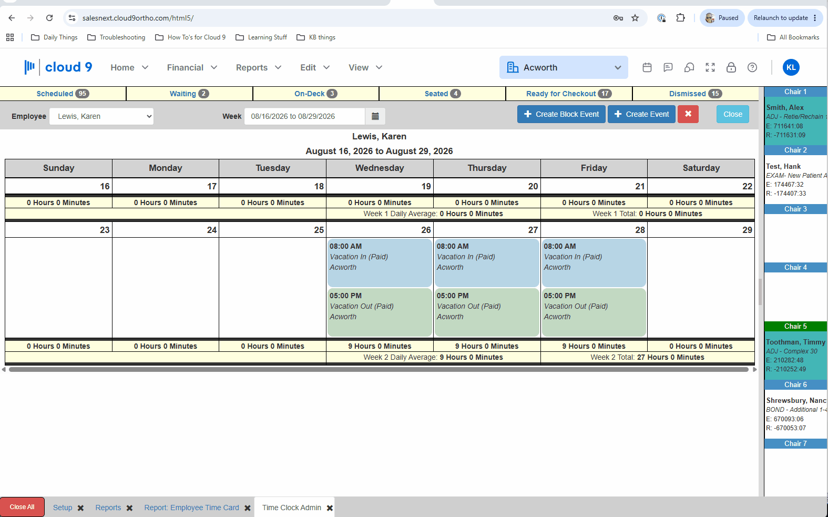Open Wednesday 26 Vacation Out 05:00 PM event
The width and height of the screenshot is (828, 517).
380,312
